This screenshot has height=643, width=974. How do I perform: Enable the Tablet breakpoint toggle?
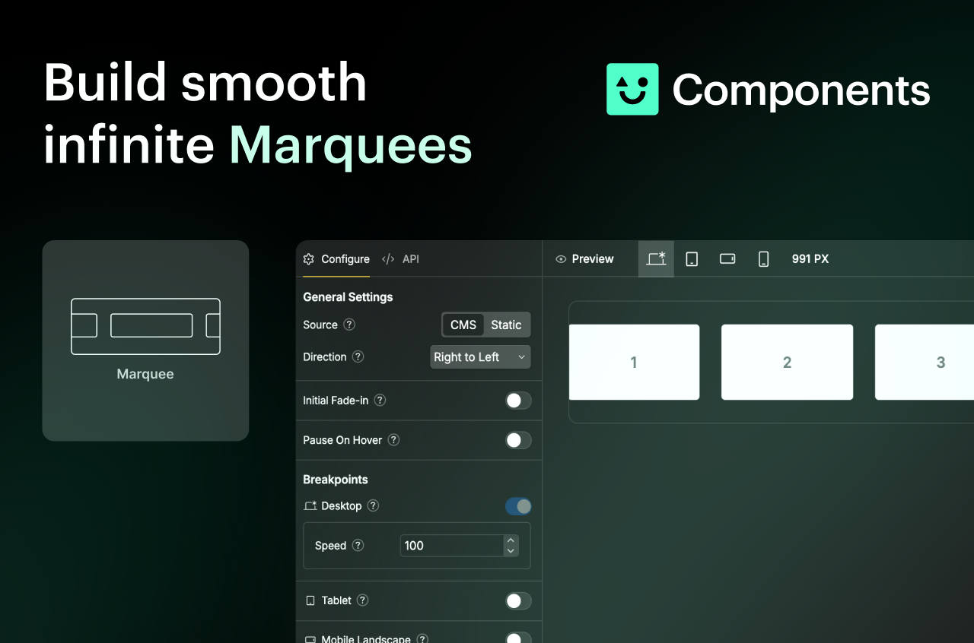click(x=518, y=600)
